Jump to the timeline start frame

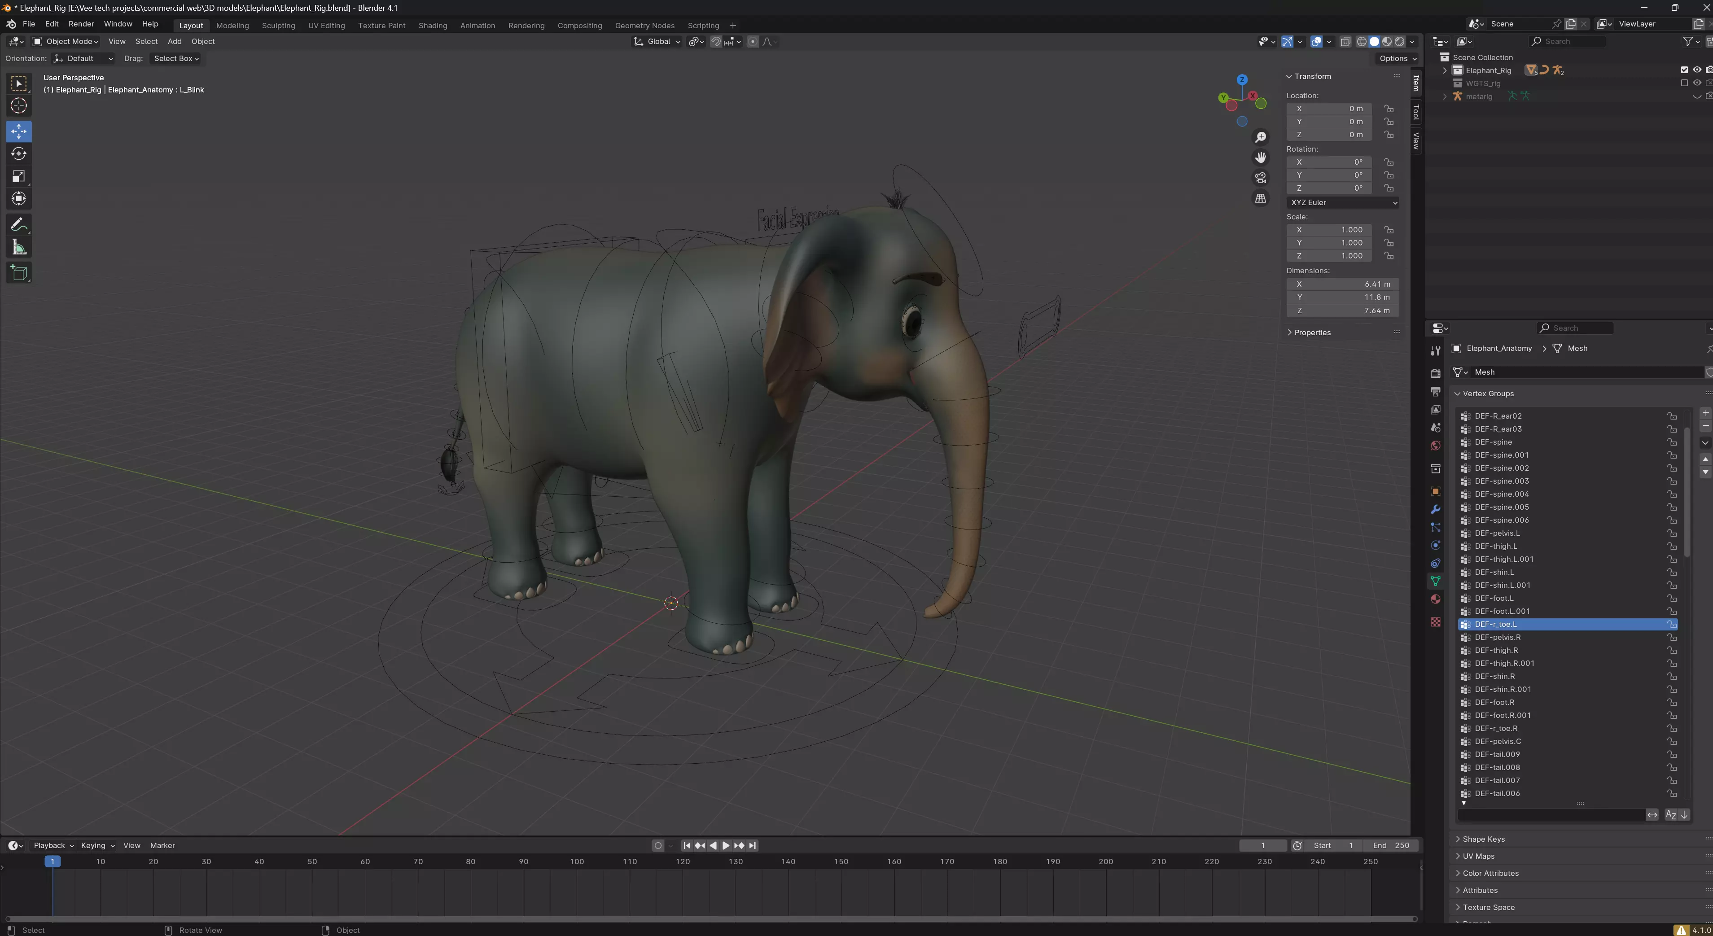tap(686, 846)
